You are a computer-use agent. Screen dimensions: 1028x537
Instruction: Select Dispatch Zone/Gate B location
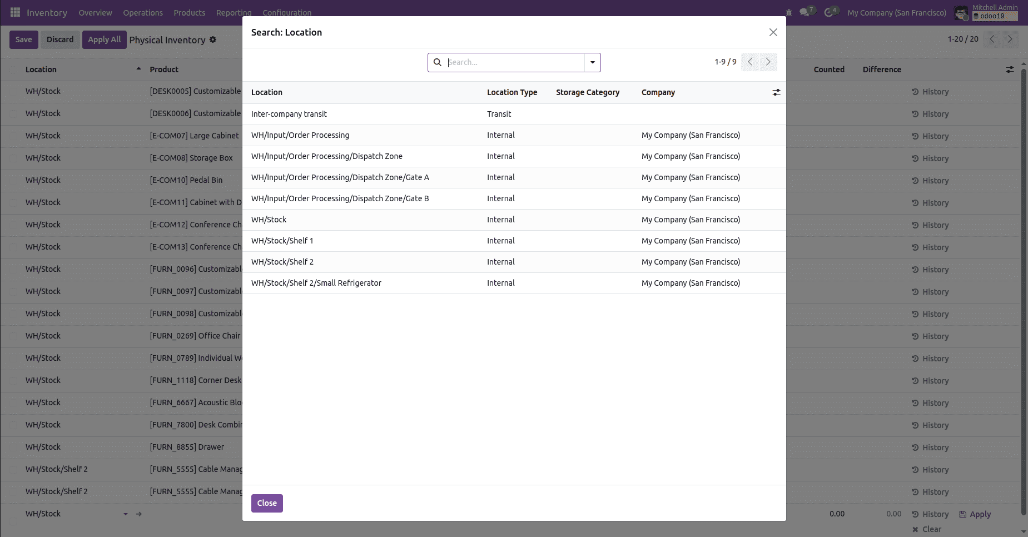click(514, 198)
